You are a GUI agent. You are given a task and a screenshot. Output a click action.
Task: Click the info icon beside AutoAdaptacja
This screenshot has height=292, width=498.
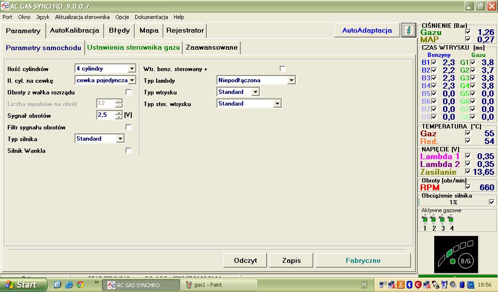[409, 30]
